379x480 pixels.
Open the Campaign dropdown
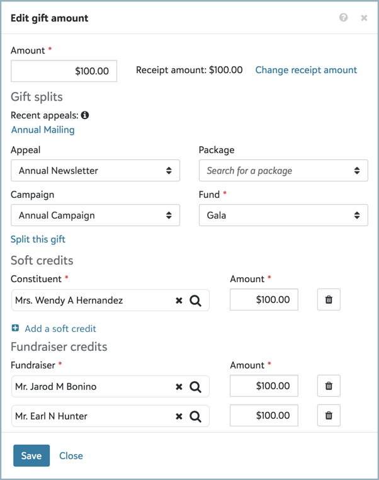pos(95,215)
